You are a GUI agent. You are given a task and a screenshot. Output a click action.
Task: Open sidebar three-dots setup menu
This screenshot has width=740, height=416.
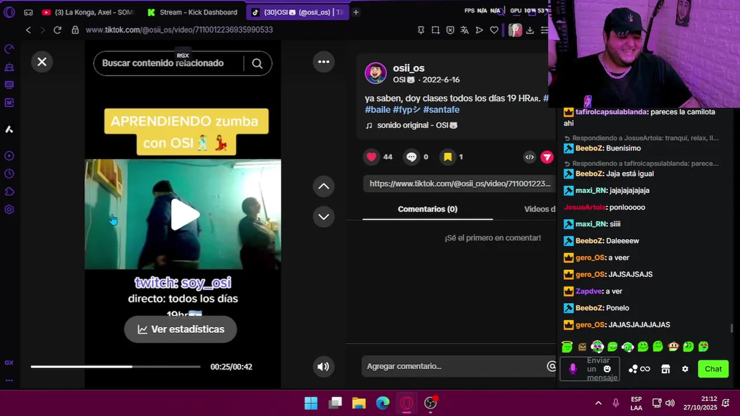[x=9, y=380]
